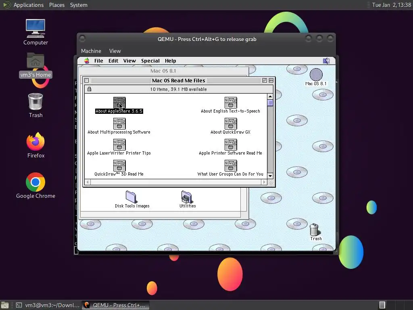Screen dimensions: 413x310
Task: Open the Special menu
Action: (150, 61)
